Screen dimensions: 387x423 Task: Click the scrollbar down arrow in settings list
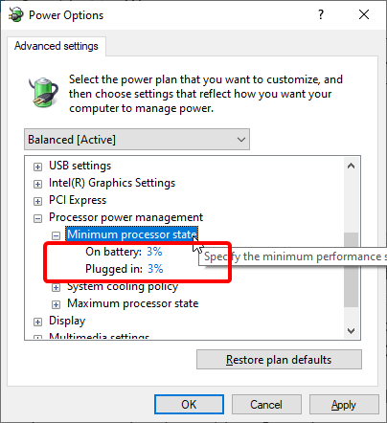click(352, 331)
